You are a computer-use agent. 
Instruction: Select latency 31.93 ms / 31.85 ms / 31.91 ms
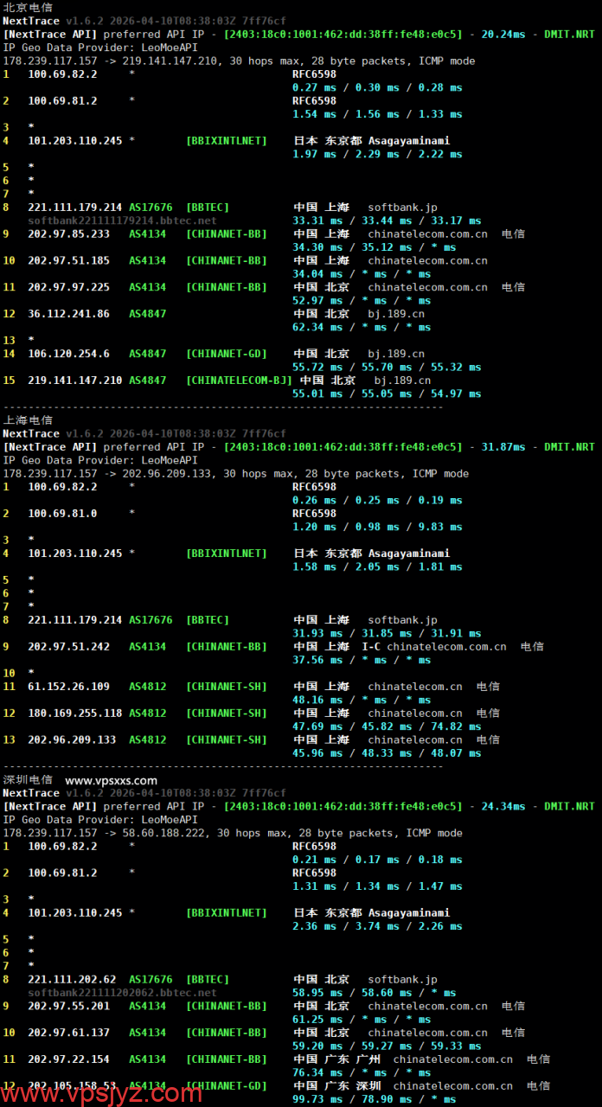(x=387, y=633)
